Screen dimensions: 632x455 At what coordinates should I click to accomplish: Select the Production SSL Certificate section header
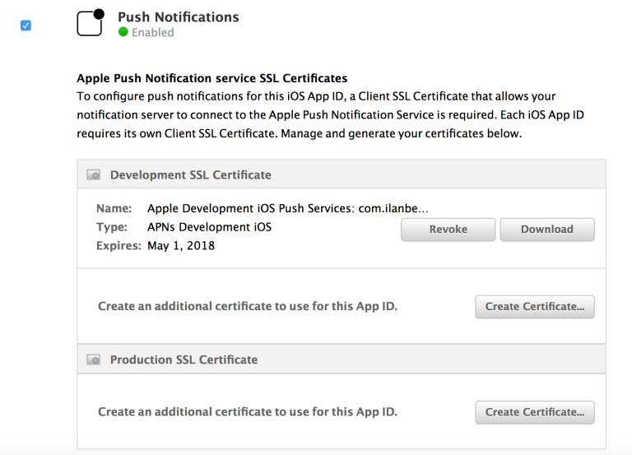coord(184,360)
